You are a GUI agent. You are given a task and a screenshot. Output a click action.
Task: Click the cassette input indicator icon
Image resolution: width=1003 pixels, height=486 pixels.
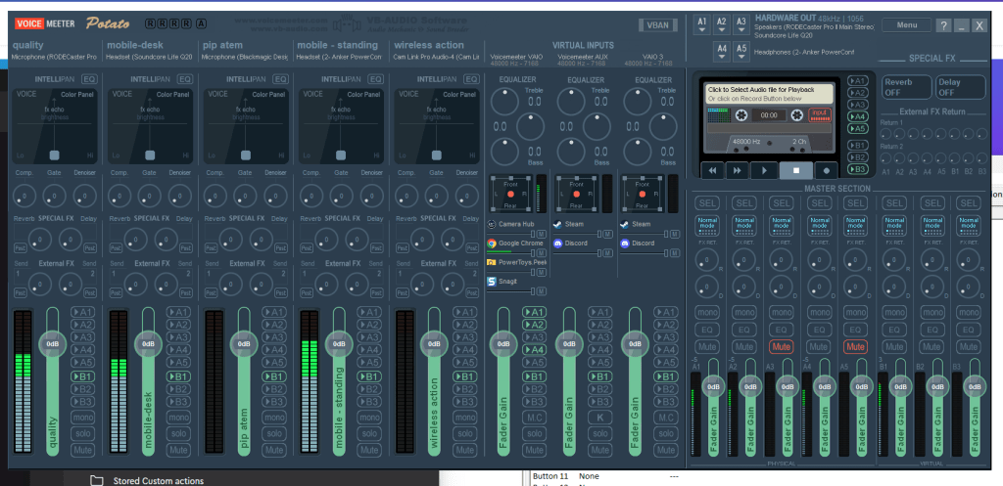tap(818, 115)
